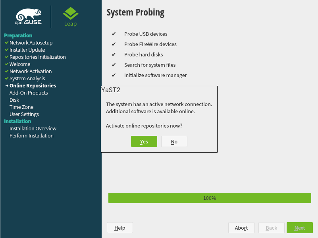Viewport: 318px width, 238px height.
Task: Open the Help button
Action: coord(119,228)
